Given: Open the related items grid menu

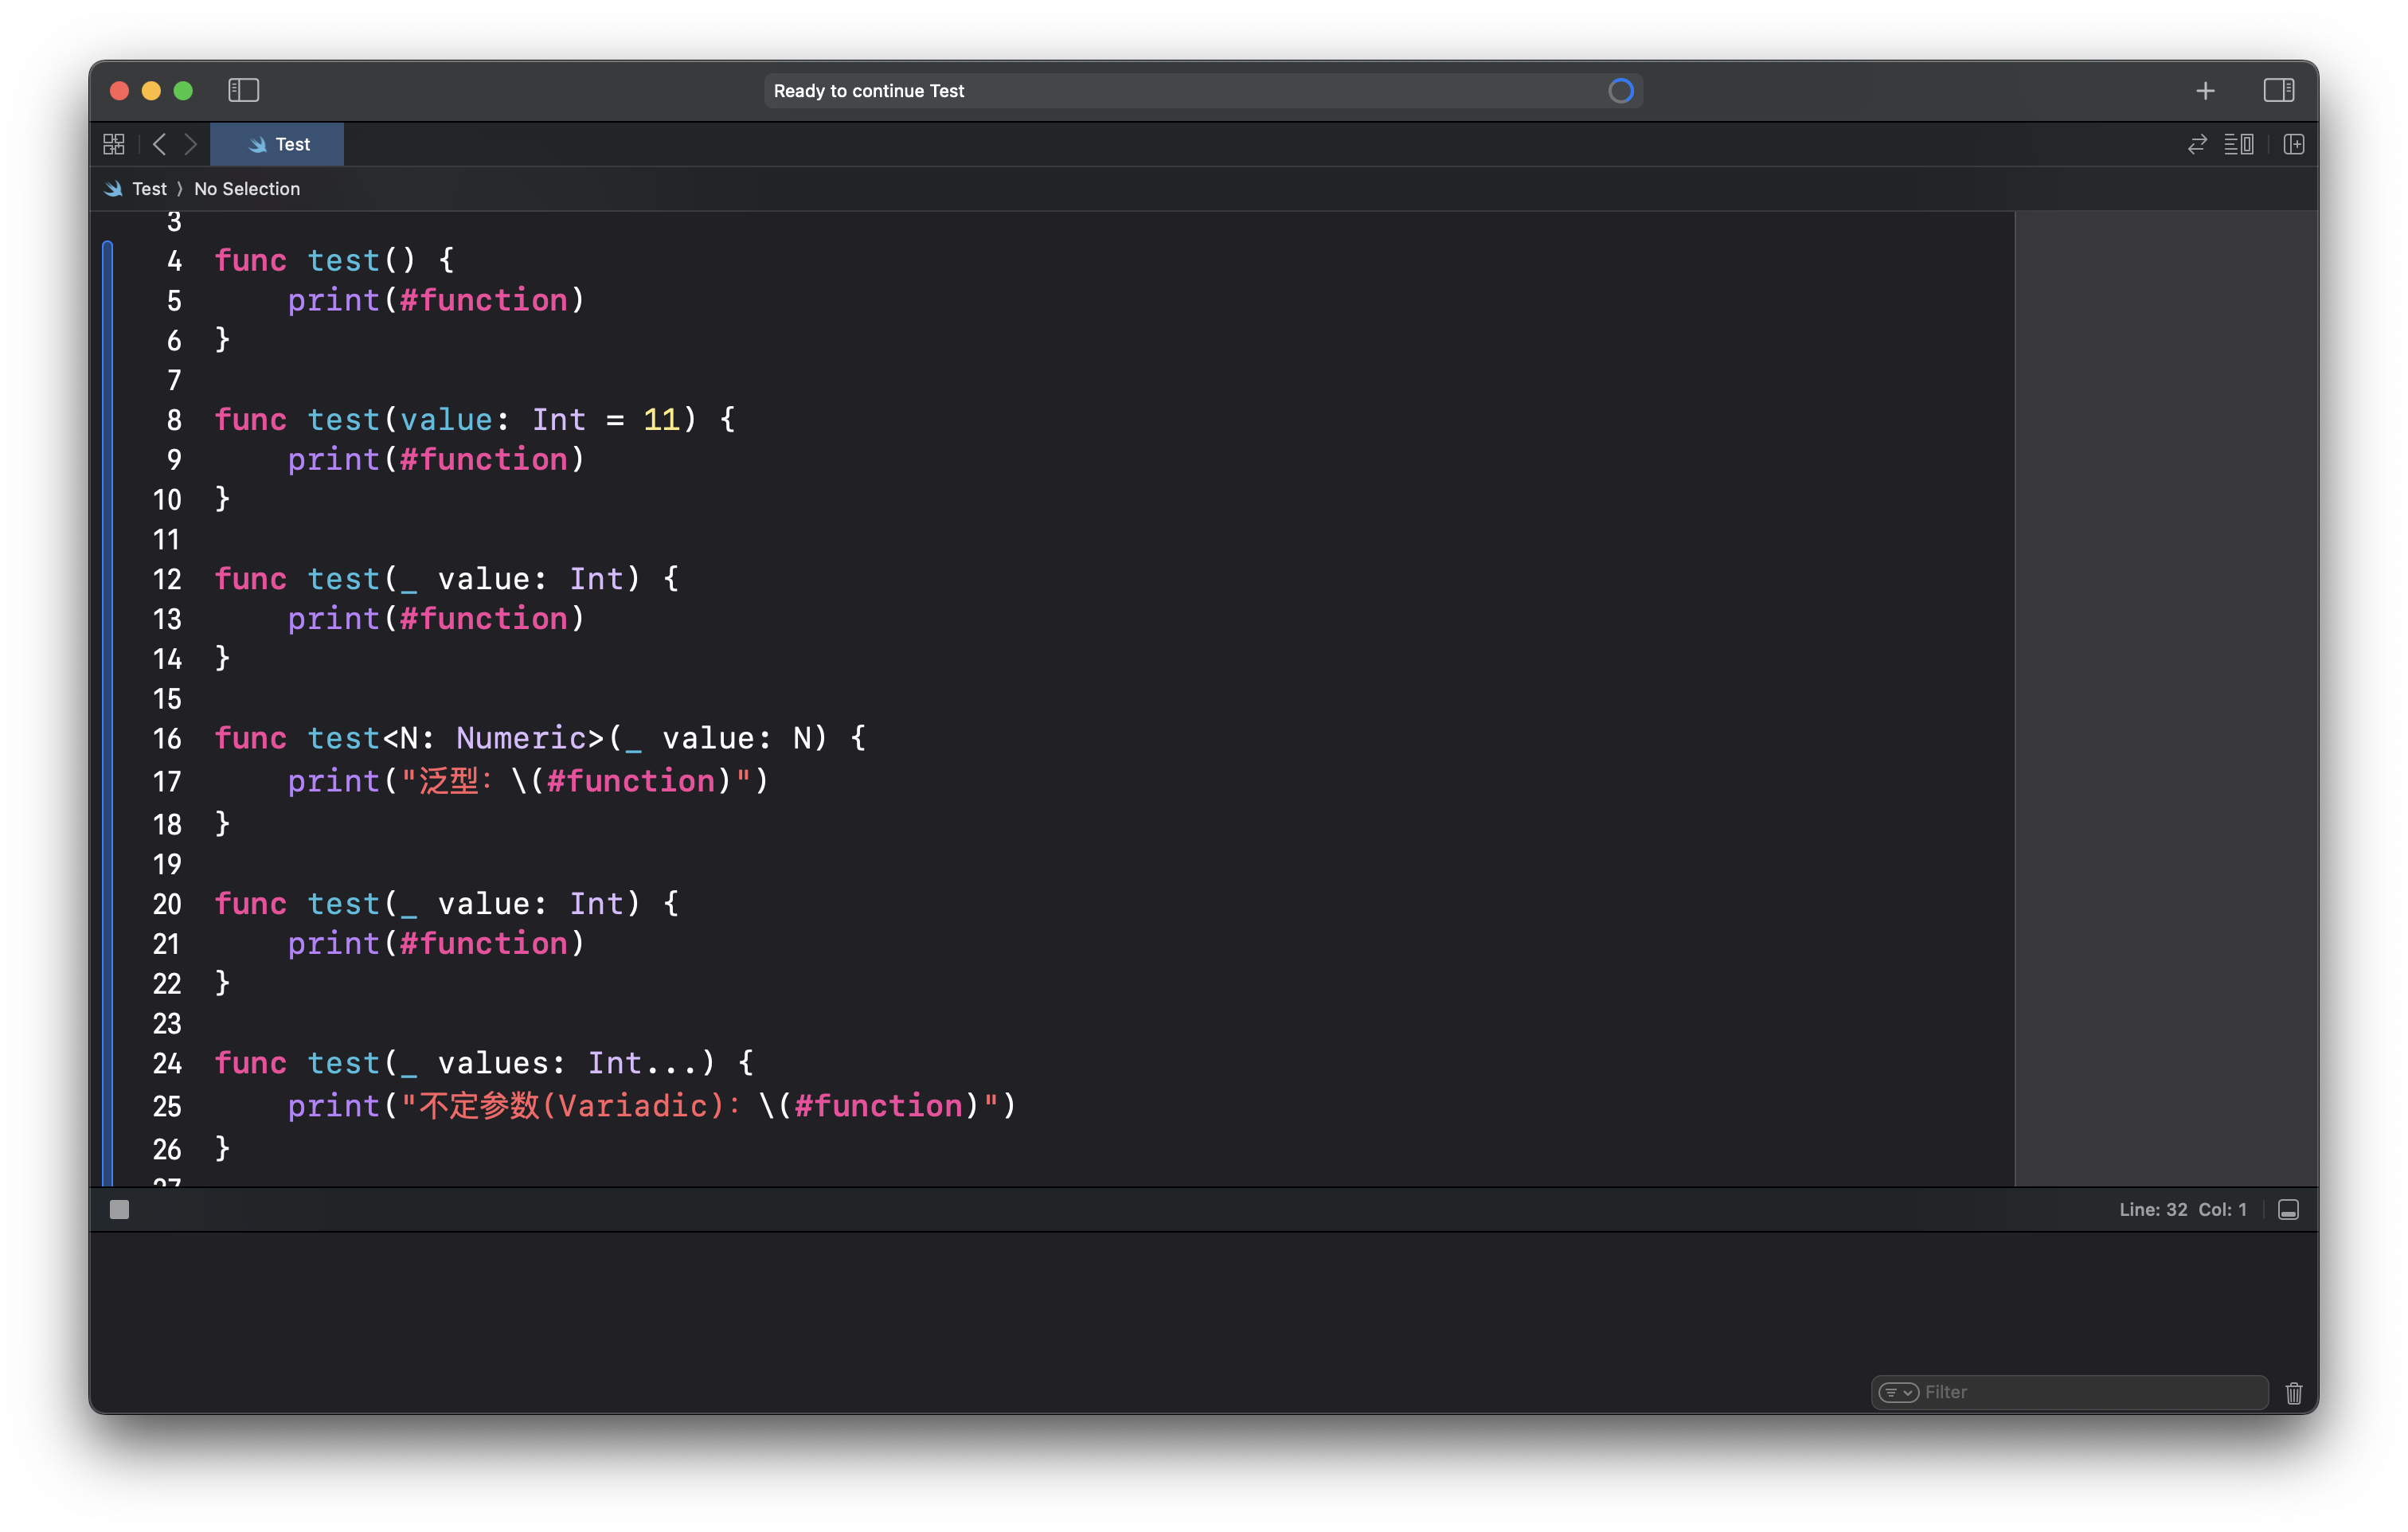Looking at the screenshot, I should coord(114,145).
